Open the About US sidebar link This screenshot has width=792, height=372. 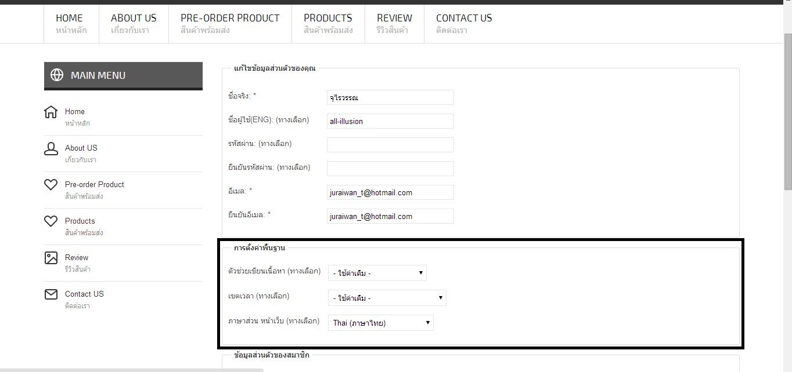coord(81,148)
